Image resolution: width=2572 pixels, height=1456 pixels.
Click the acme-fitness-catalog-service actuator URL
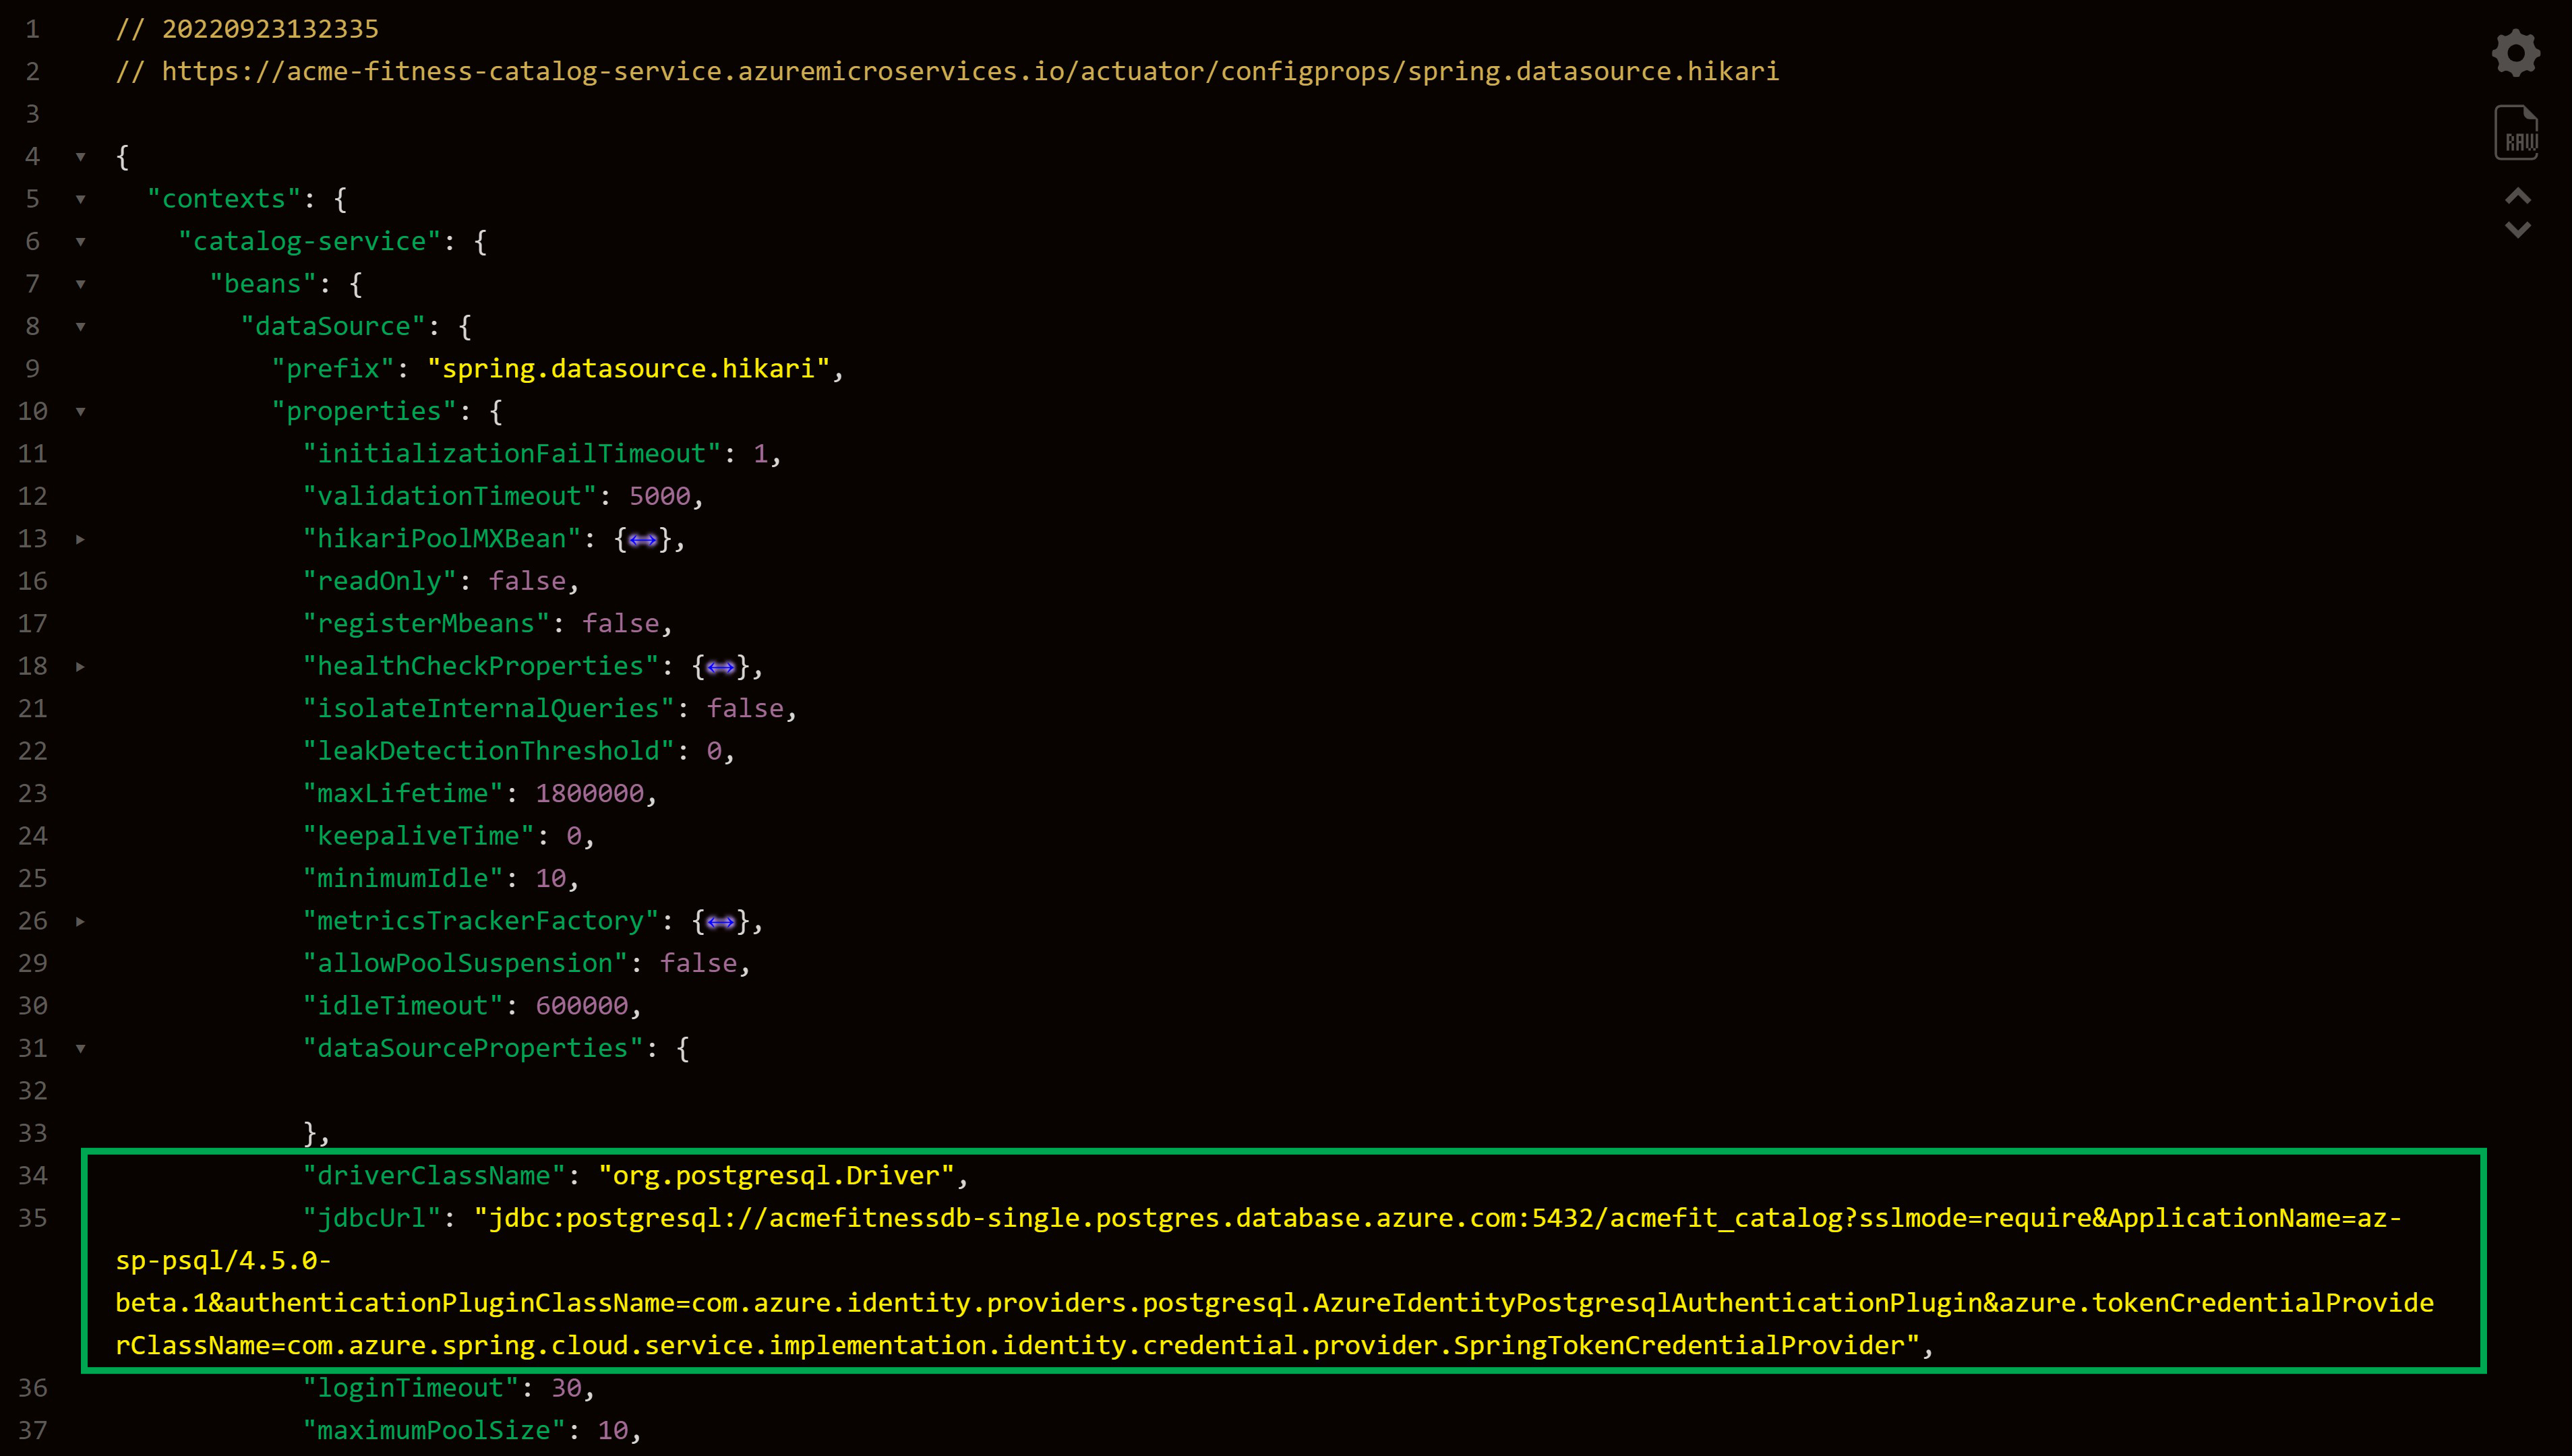[970, 72]
